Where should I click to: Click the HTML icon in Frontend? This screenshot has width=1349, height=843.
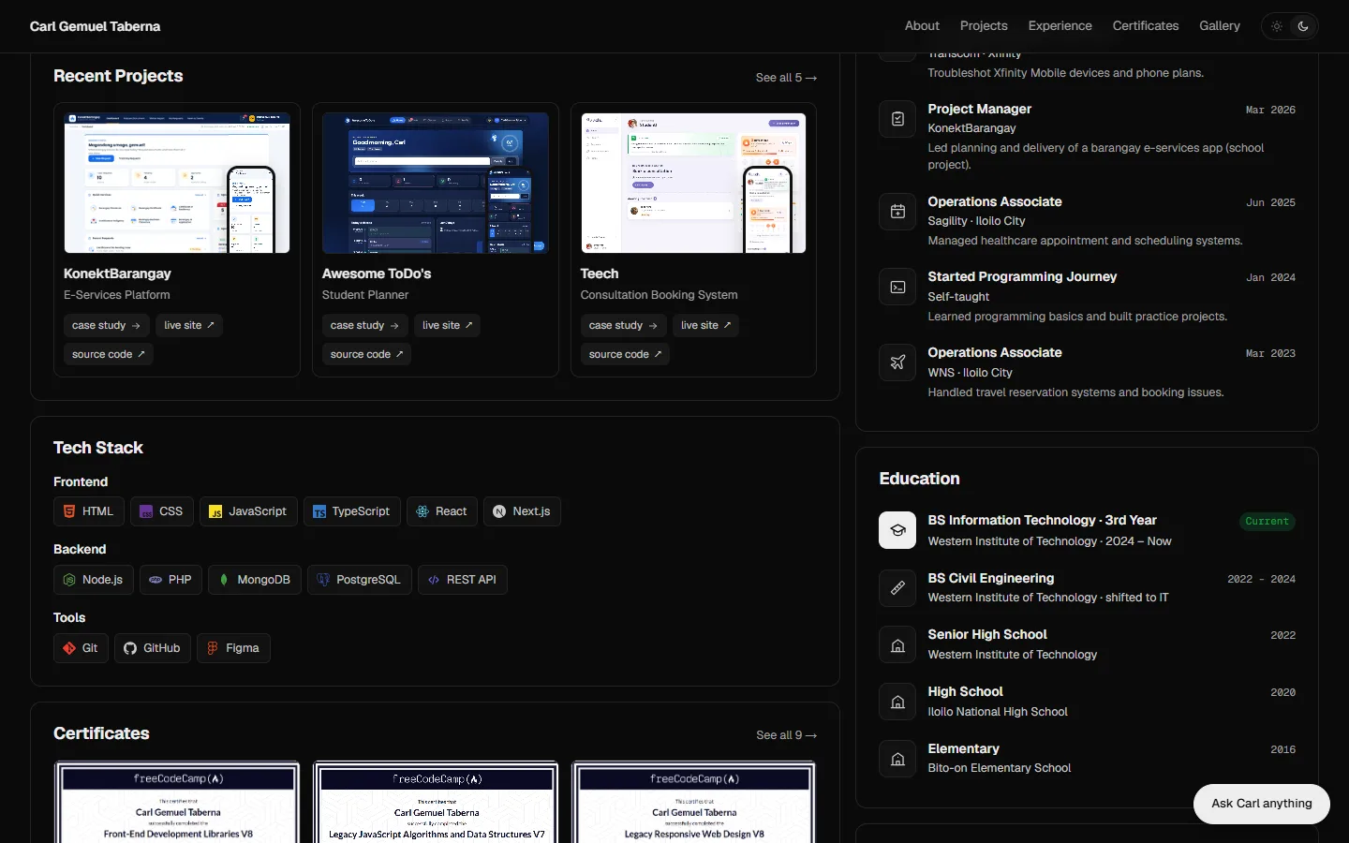pos(69,511)
